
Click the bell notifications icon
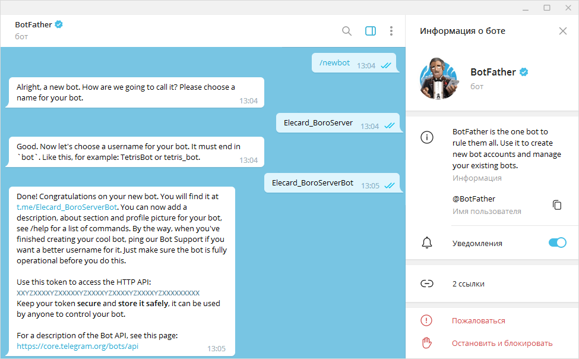pos(426,243)
